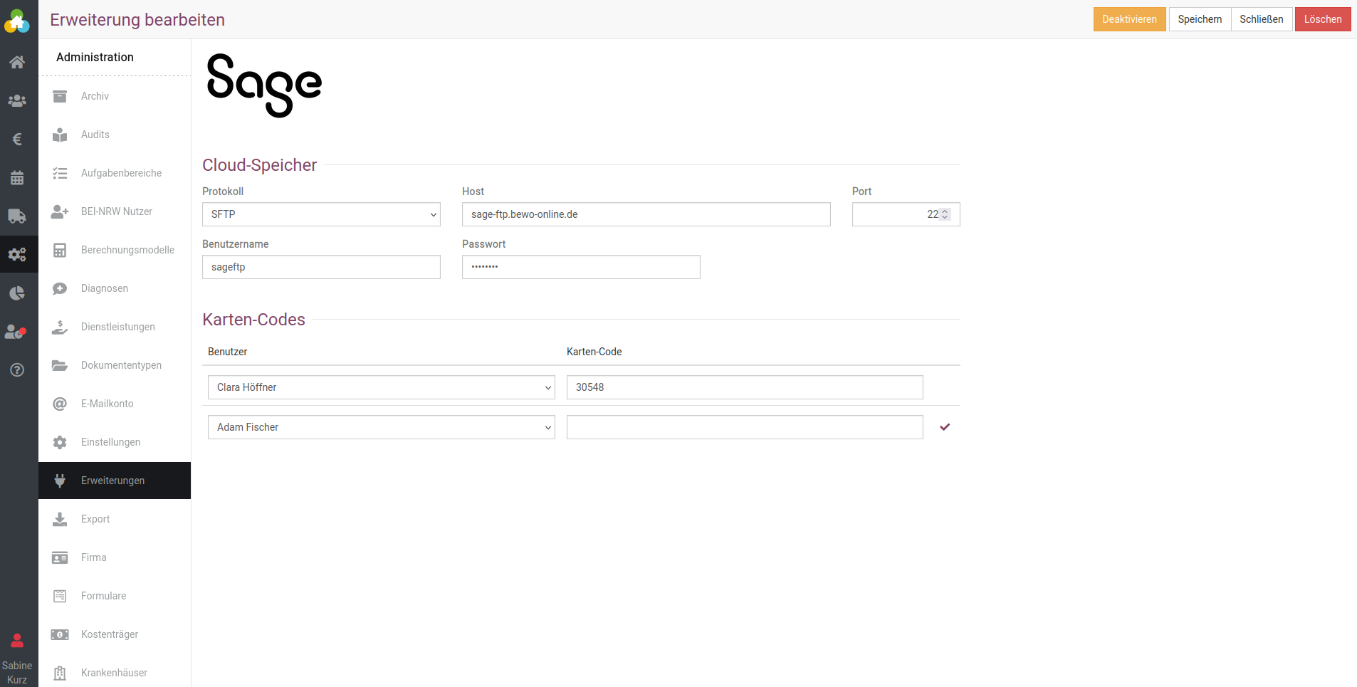The image size is (1357, 687).
Task: Click the euro billing icon
Action: pyautogui.click(x=17, y=140)
